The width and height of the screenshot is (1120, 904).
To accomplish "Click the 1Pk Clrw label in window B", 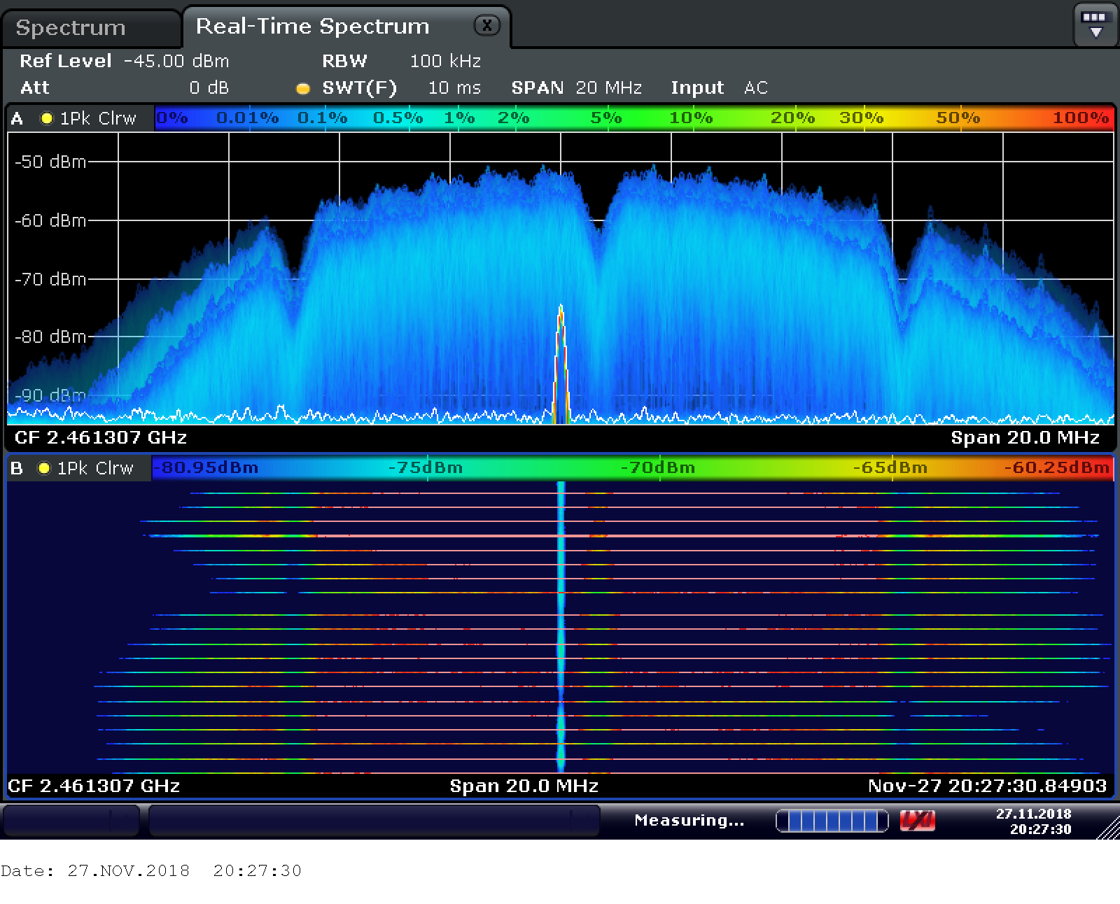I will coord(95,468).
